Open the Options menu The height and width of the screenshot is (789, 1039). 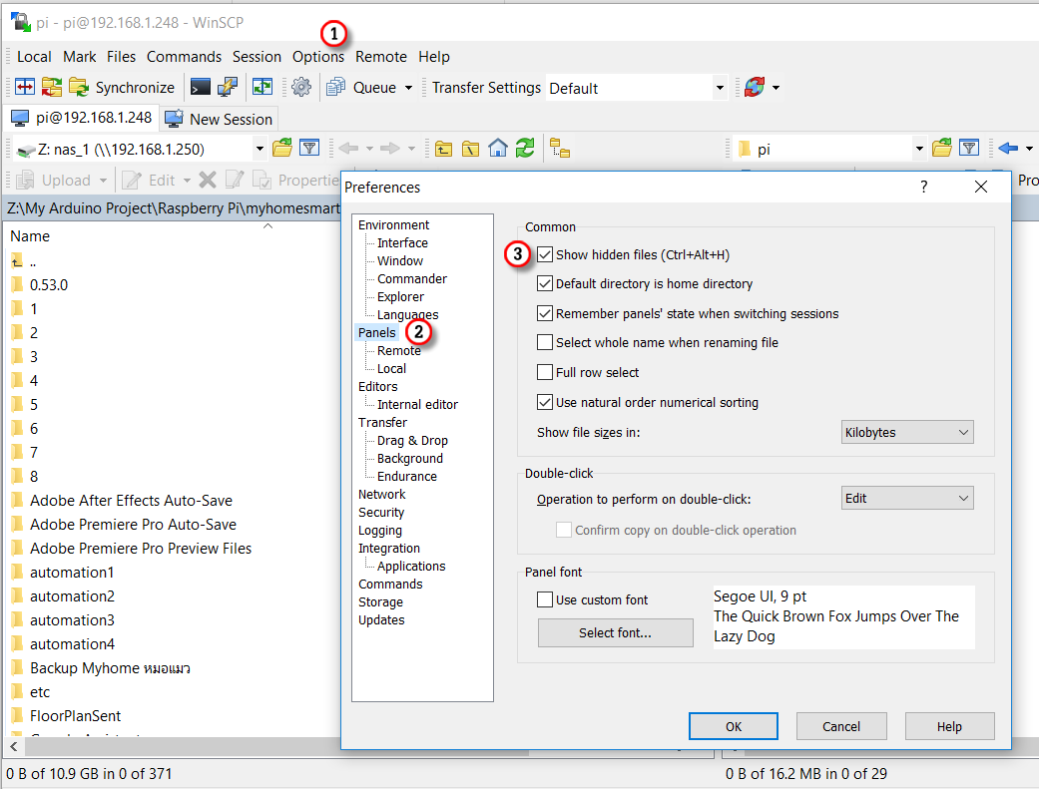[318, 57]
